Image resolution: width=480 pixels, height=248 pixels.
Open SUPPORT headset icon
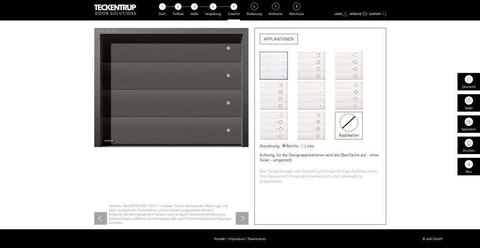(x=384, y=14)
